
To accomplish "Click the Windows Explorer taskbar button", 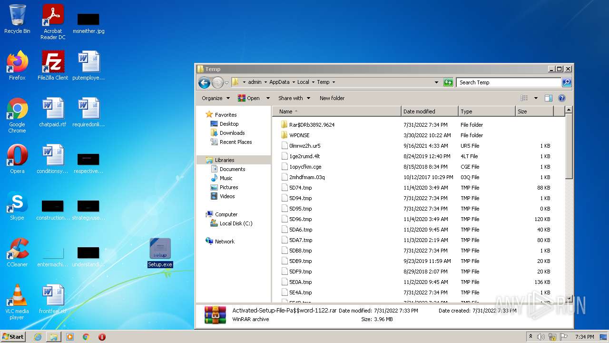I will 54,337.
